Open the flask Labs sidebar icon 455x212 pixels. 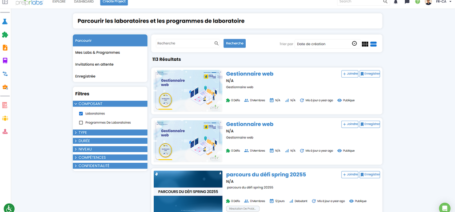pyautogui.click(x=5, y=21)
